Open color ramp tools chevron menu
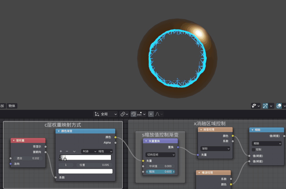 [x=74, y=151]
